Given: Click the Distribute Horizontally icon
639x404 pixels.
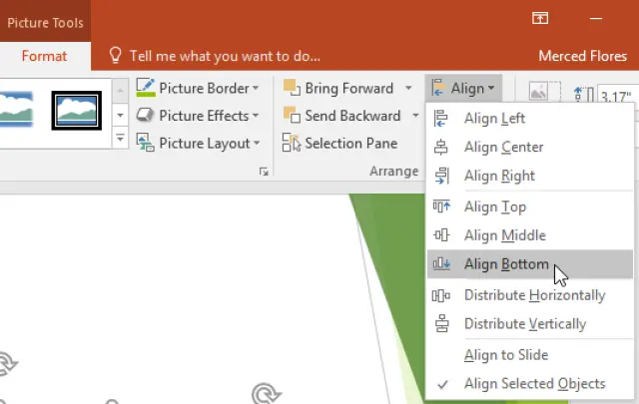Looking at the screenshot, I should tap(441, 295).
